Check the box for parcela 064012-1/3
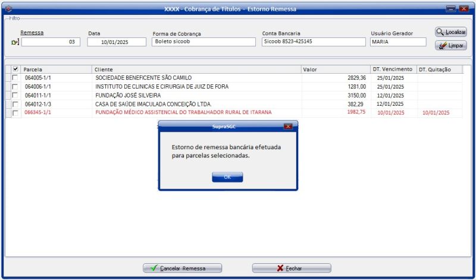The width and height of the screenshot is (476, 280). tap(15, 104)
